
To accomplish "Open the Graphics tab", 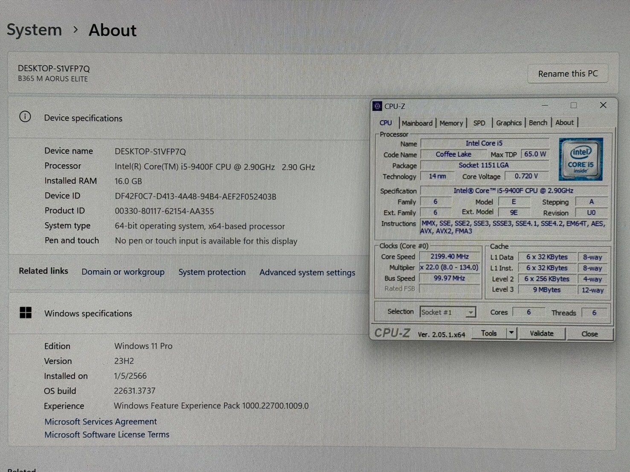I will [509, 123].
